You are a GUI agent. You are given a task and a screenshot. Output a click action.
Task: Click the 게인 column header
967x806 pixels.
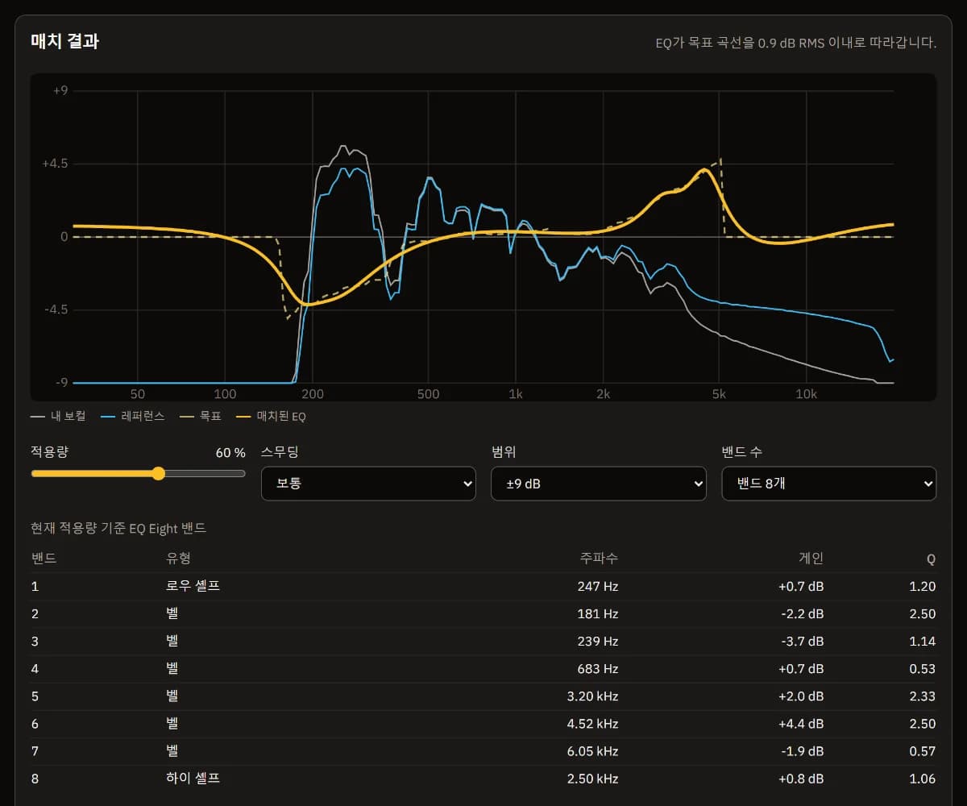pos(811,559)
